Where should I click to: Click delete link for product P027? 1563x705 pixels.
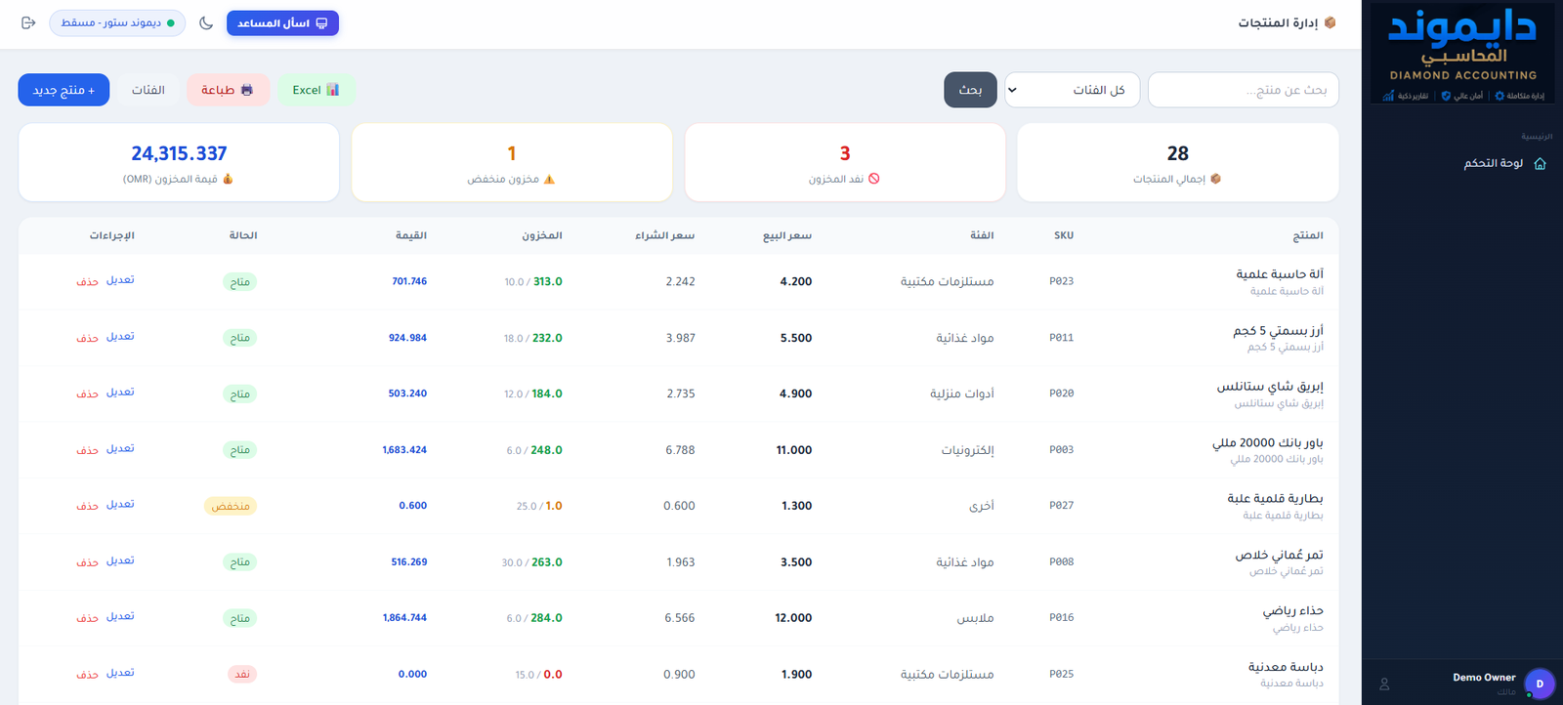point(88,506)
